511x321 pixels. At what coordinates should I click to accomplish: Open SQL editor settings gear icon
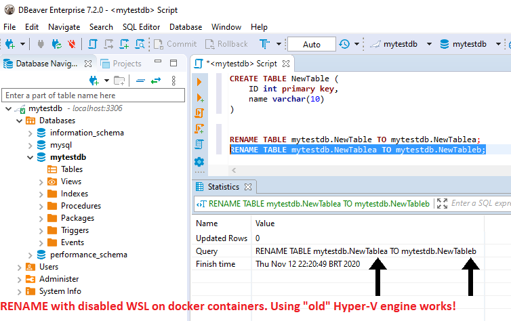pos(199,162)
